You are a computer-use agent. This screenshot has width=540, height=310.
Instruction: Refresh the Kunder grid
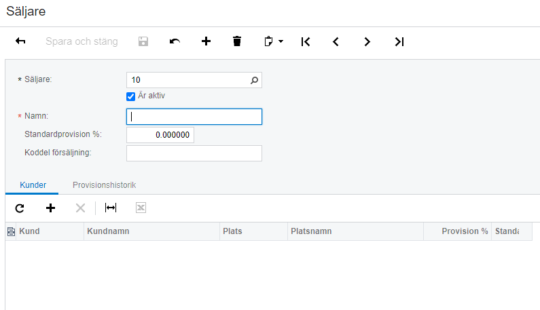pos(20,208)
